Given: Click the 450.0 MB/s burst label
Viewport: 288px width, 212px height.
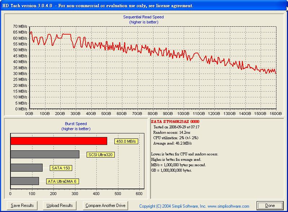Looking at the screenshot, I should 126,141.
